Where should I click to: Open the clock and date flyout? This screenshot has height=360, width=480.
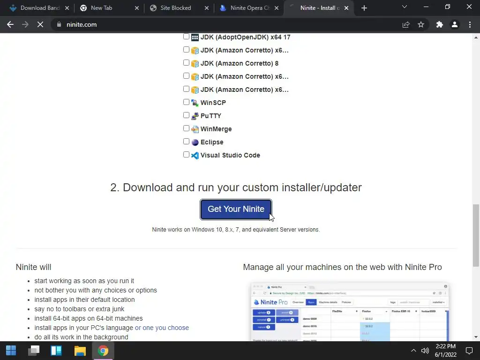click(446, 351)
